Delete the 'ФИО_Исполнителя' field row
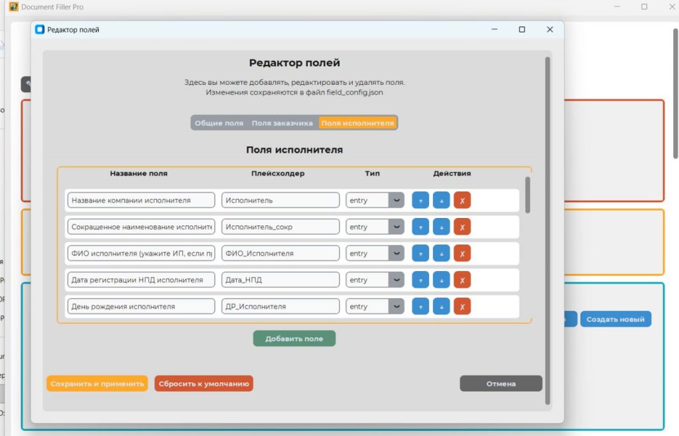 pos(462,253)
